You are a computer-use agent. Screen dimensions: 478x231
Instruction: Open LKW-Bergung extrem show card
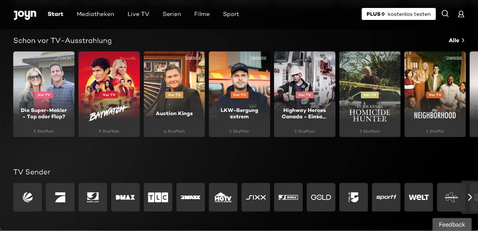click(x=239, y=94)
